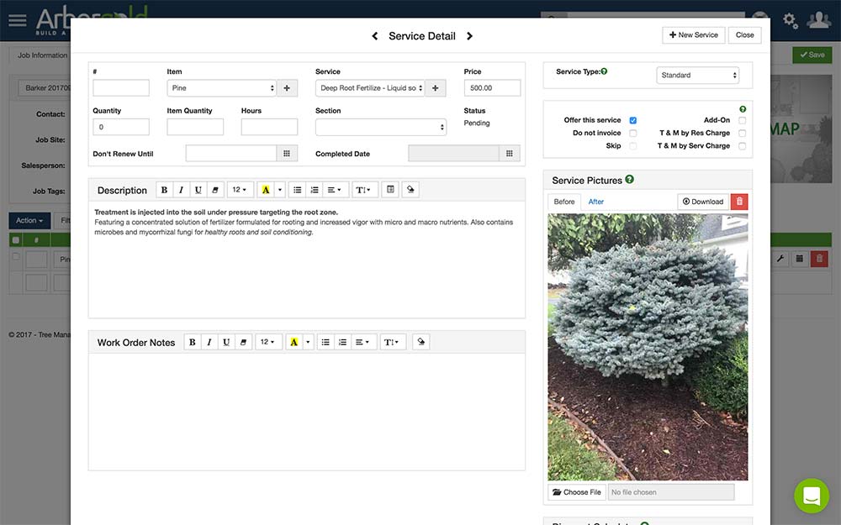The height and width of the screenshot is (525, 841).
Task: Click the Quantity input field
Action: (x=120, y=127)
